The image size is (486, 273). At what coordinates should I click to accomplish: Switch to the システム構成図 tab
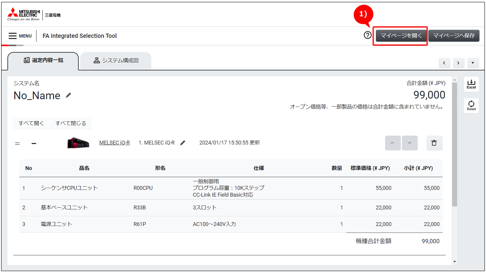point(116,61)
